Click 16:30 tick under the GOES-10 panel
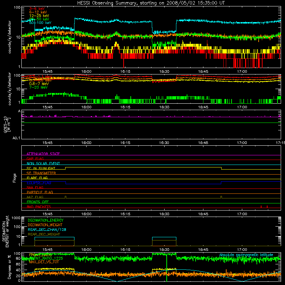The image size is (285, 285). tap(164, 143)
